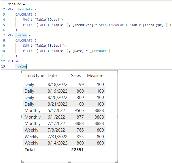
Task: Click the Sales value 766
Action: pyautogui.click(x=80, y=130)
